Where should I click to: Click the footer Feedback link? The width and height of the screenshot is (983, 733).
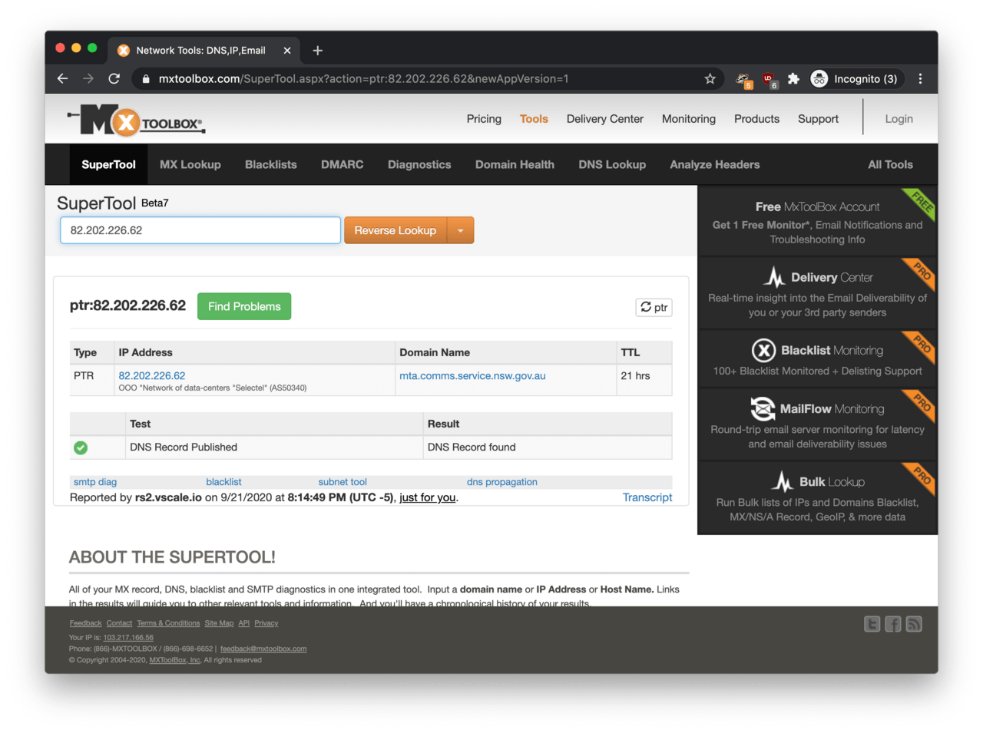pyautogui.click(x=85, y=623)
